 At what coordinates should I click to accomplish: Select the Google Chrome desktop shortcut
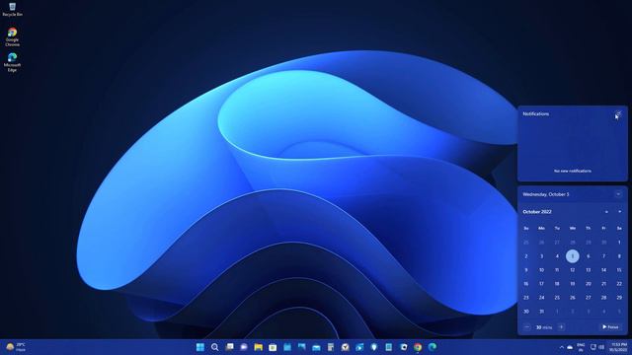(x=12, y=37)
